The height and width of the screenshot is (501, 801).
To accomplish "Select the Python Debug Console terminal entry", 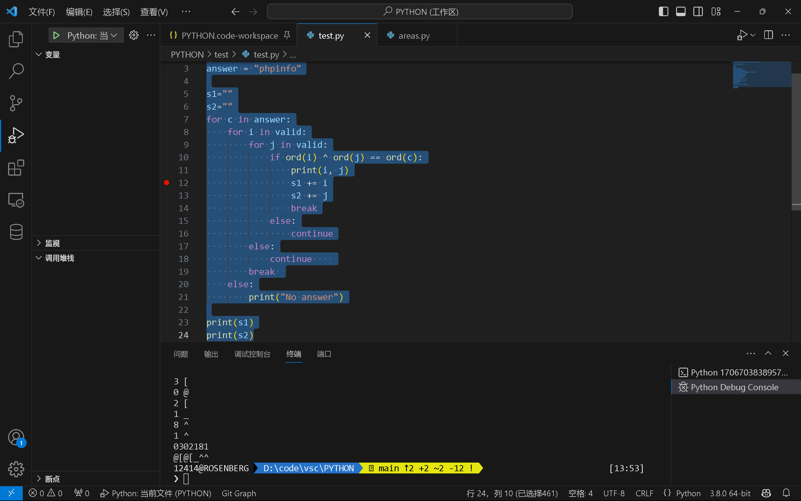I will click(x=734, y=387).
